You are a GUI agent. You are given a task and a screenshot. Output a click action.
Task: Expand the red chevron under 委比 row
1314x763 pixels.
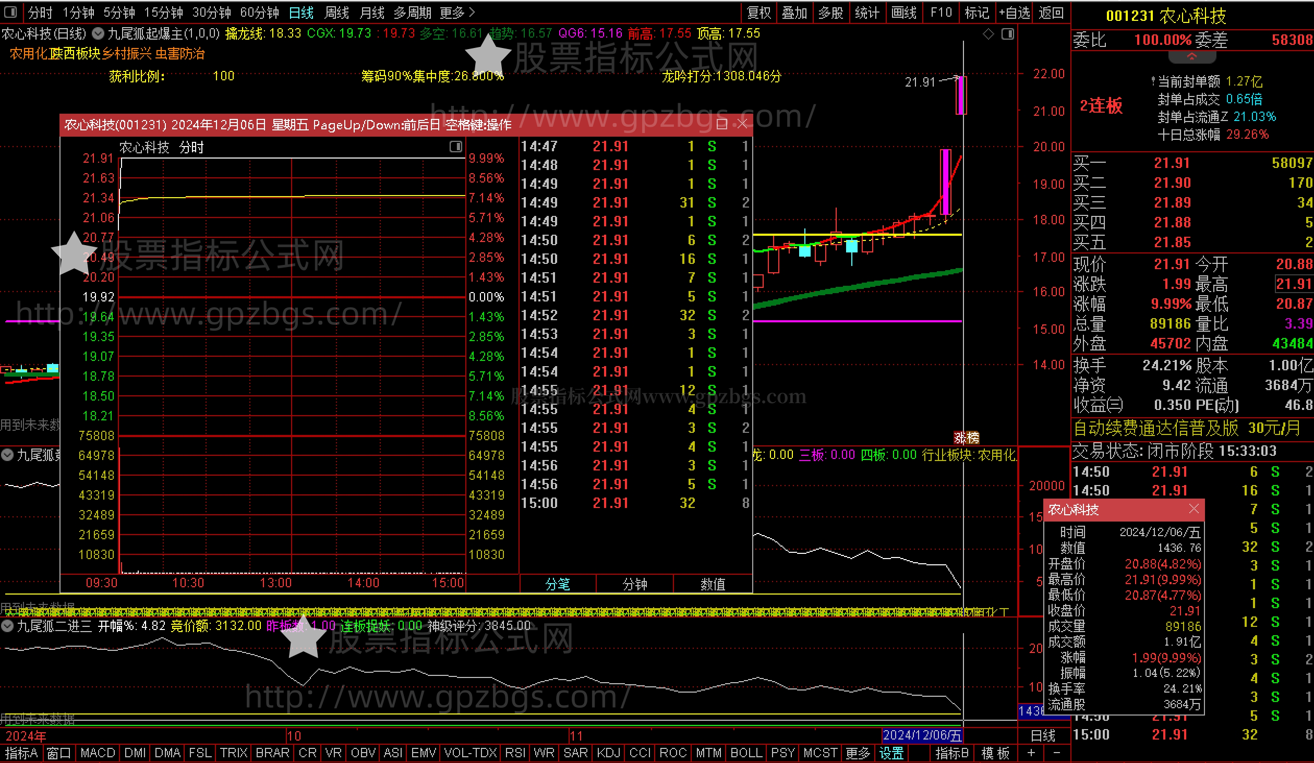tap(1191, 56)
